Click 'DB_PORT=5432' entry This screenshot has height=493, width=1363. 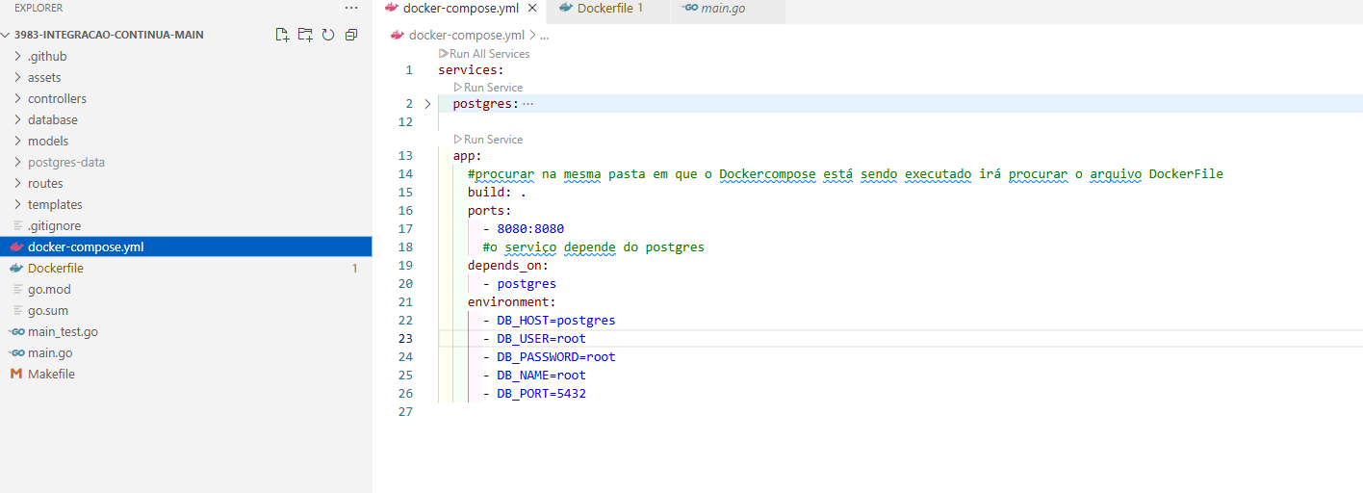[542, 394]
